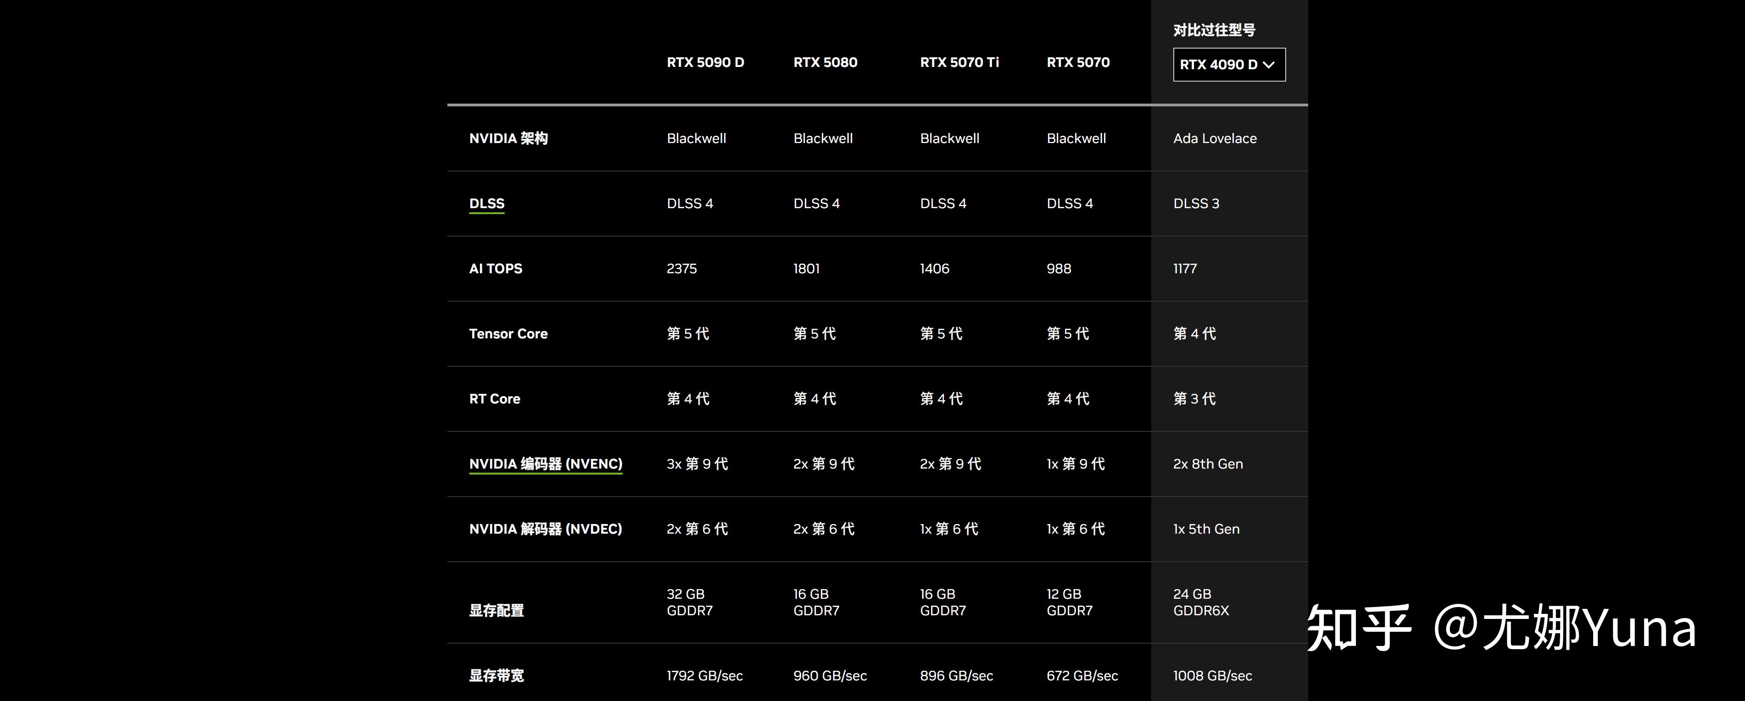This screenshot has width=1745, height=701.
Task: Click the 12 GB GDDR7 memory cell
Action: point(1069,602)
